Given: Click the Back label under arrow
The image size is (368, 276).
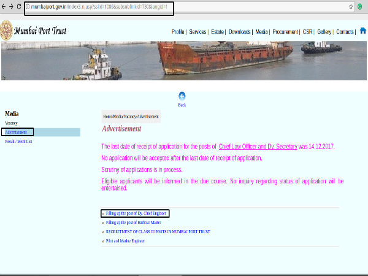Looking at the screenshot, I should [182, 105].
